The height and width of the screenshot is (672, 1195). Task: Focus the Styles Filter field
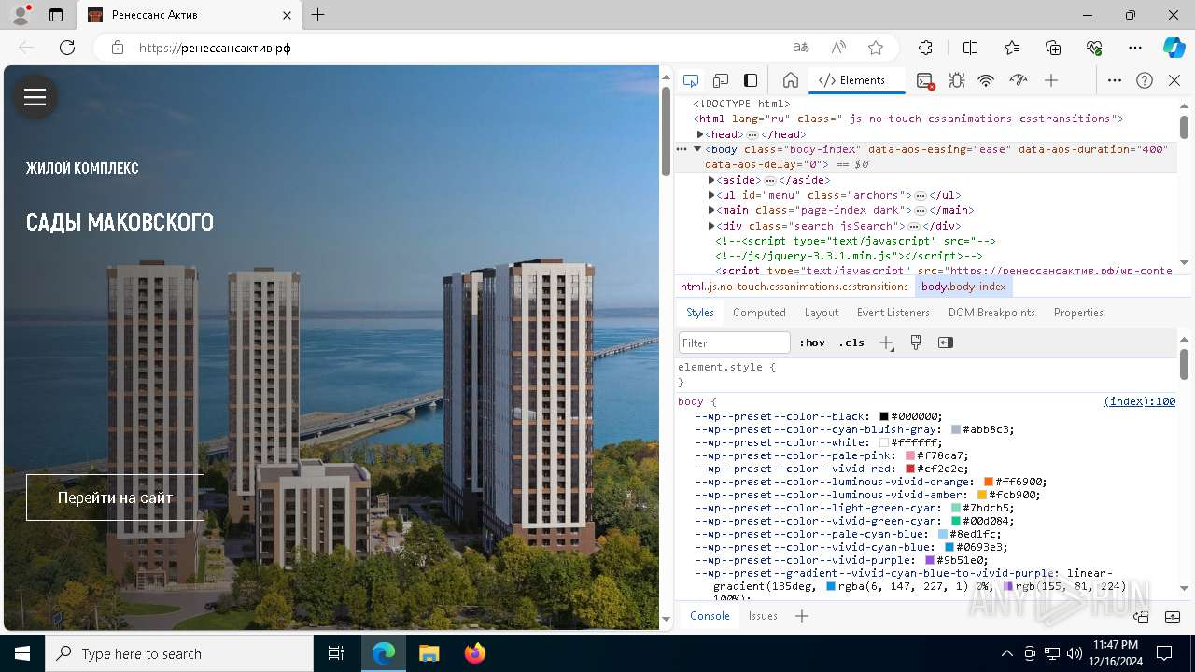pyautogui.click(x=735, y=343)
